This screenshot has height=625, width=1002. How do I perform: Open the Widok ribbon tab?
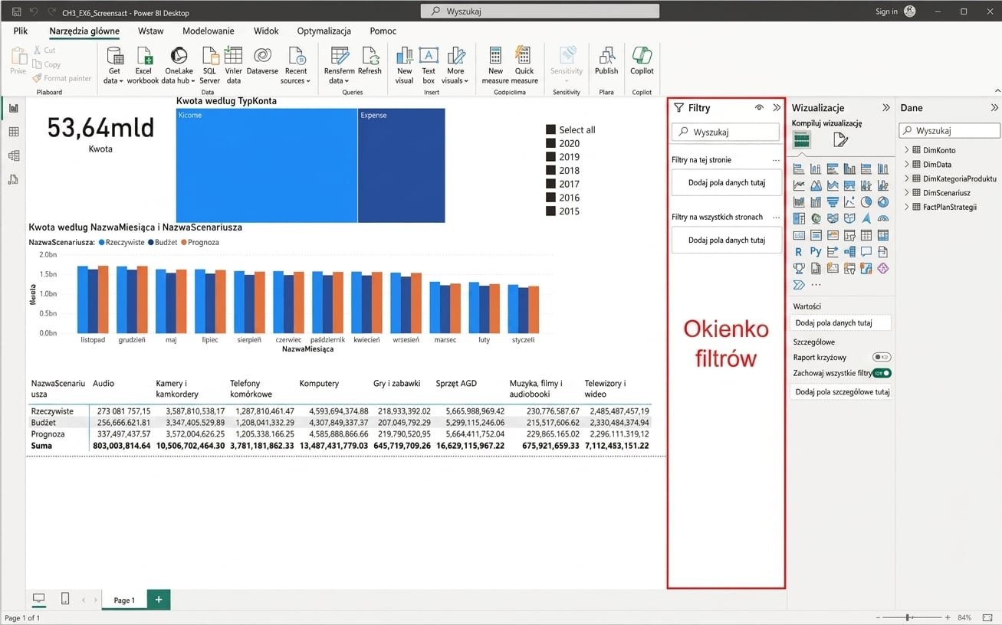tap(266, 31)
